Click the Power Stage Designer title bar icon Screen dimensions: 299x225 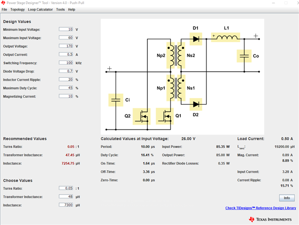pyautogui.click(x=3, y=3)
